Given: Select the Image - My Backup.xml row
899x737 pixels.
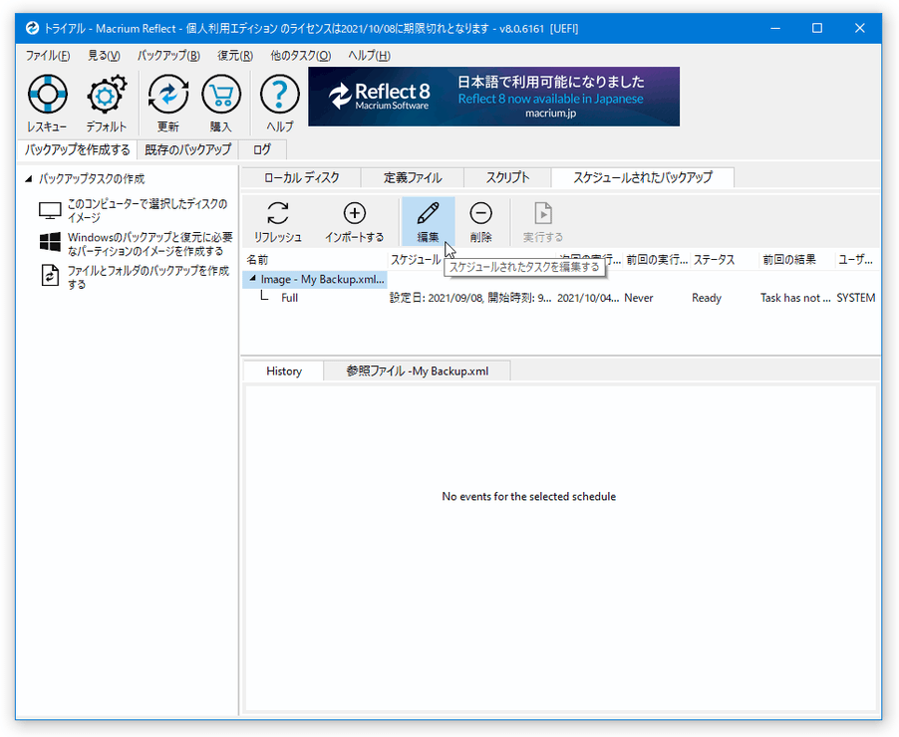Looking at the screenshot, I should pyautogui.click(x=315, y=279).
